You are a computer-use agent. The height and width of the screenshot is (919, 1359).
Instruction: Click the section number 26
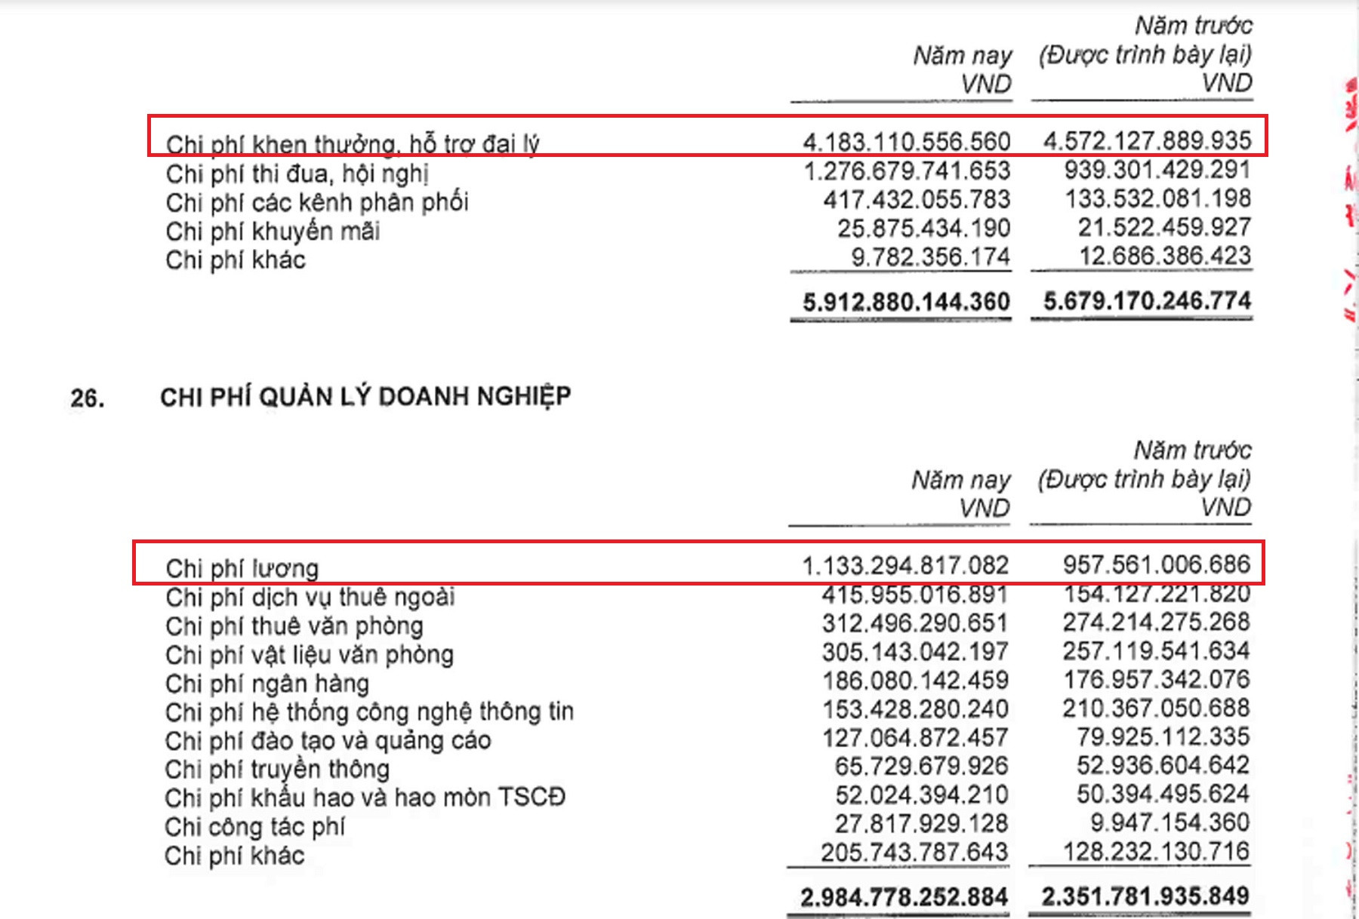87,398
